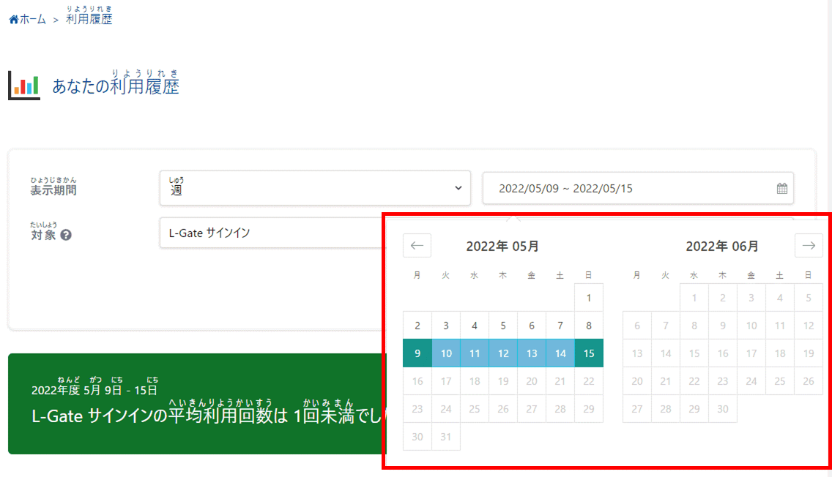Image resolution: width=832 pixels, height=477 pixels.
Task: Select May 1 in the calendar
Action: click(x=588, y=297)
